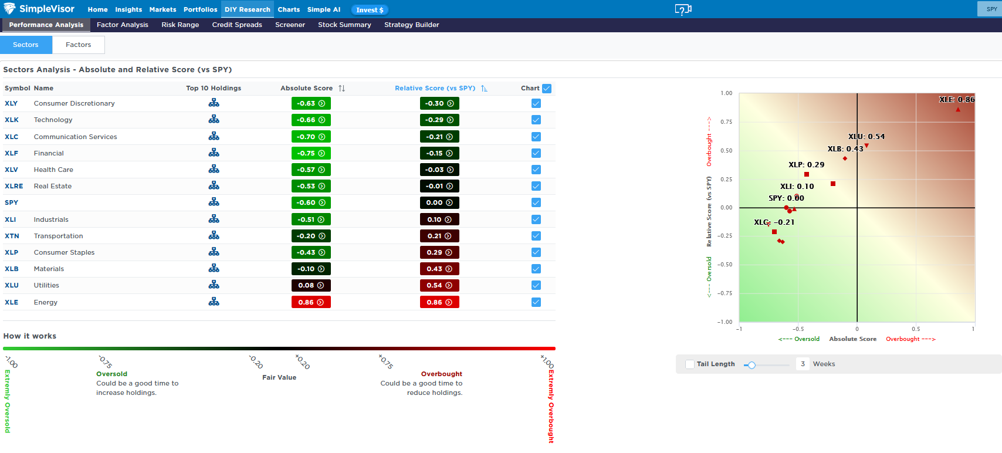
Task: Open holdings icon for XLE Energy
Action: tap(214, 302)
